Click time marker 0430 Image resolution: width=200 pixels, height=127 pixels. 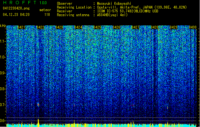193,27
